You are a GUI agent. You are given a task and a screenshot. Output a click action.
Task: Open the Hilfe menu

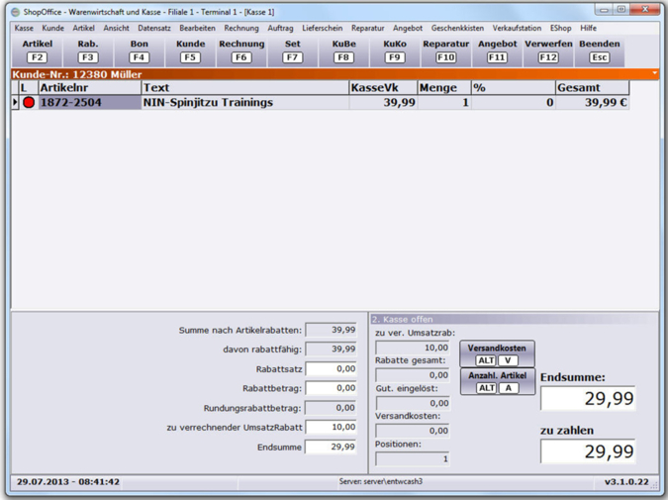tap(589, 29)
